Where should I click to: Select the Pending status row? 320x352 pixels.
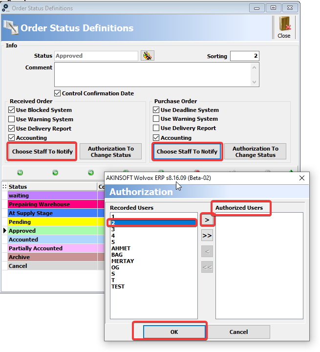[x=52, y=222]
